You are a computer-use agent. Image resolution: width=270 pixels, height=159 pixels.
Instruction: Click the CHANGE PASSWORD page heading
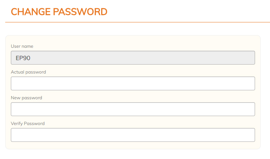(x=59, y=12)
